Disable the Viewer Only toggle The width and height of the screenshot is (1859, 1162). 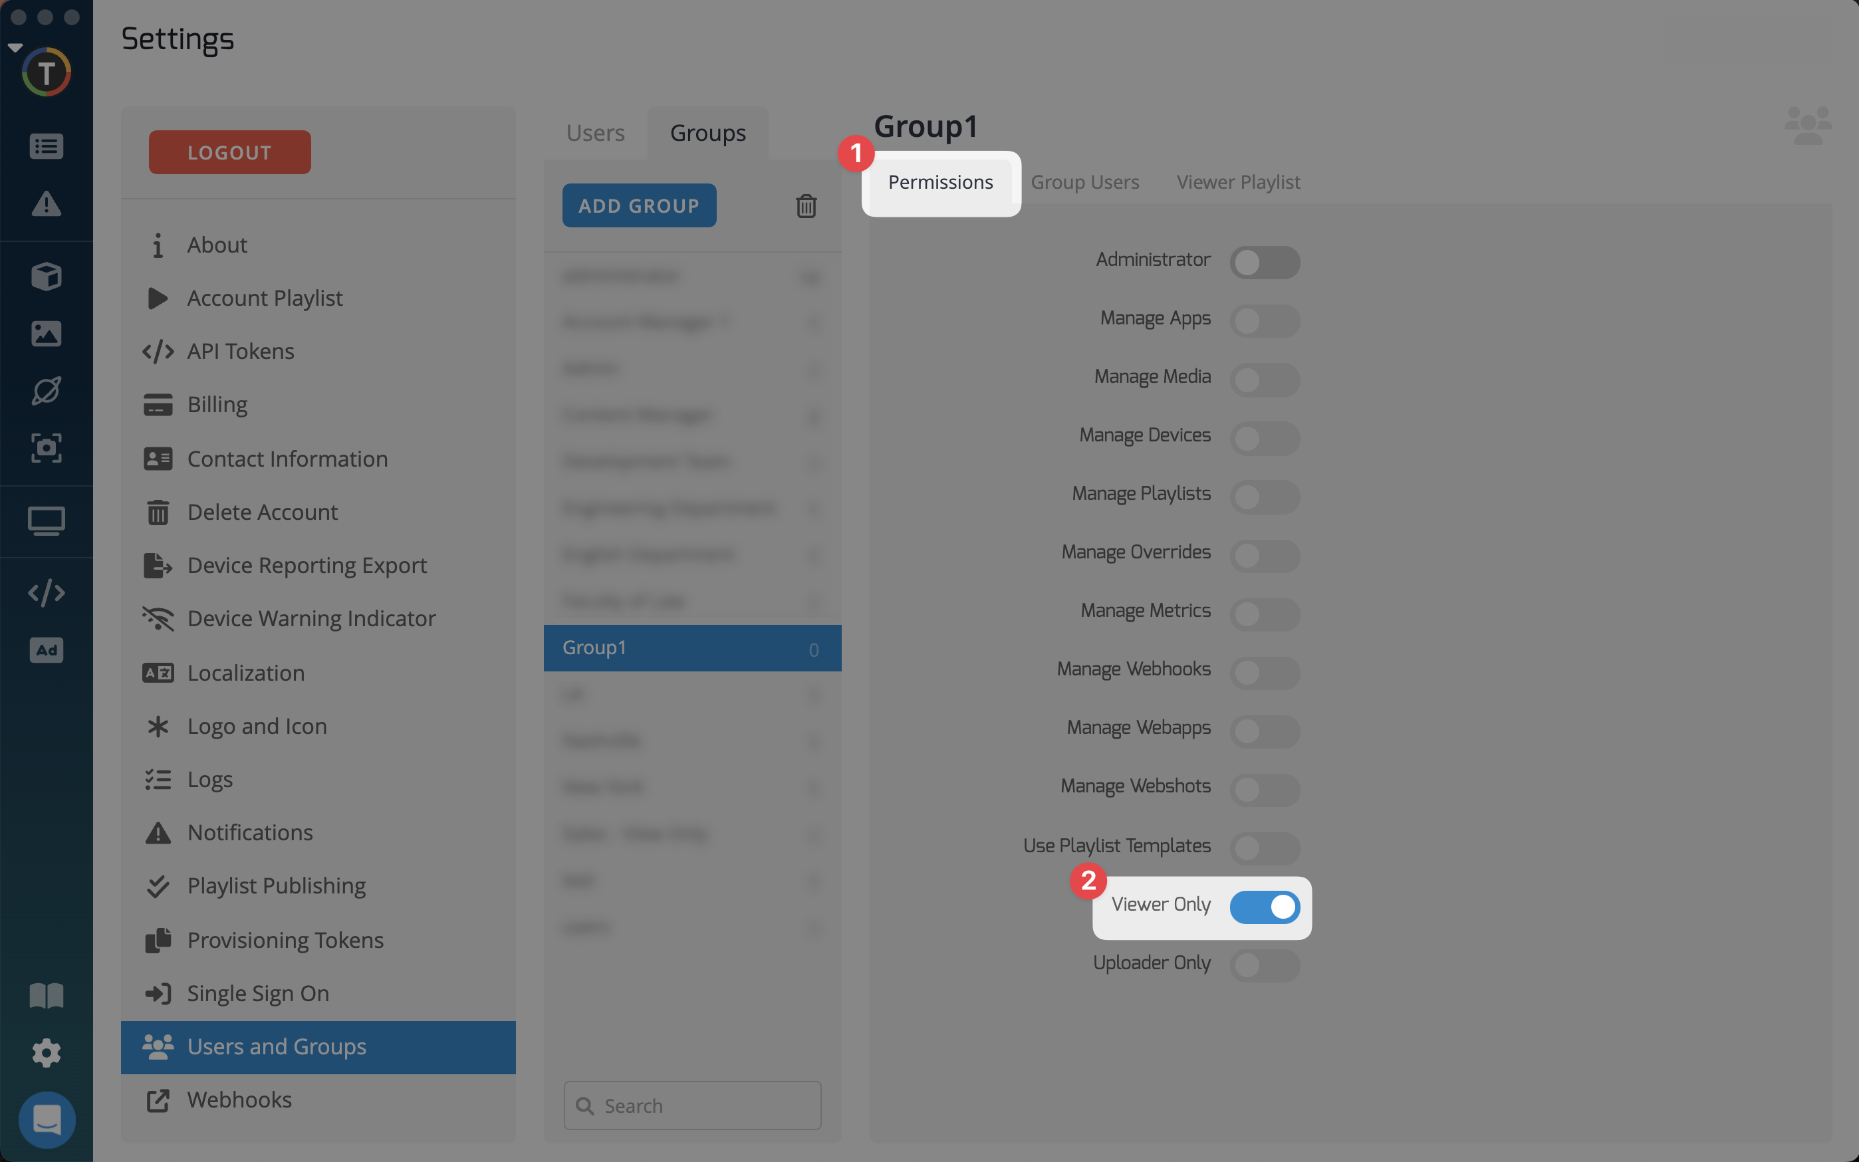tap(1264, 907)
